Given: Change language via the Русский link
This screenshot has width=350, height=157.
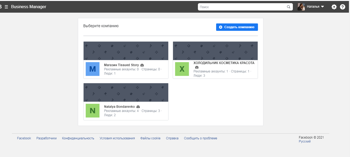Looking at the screenshot, I should (305, 142).
